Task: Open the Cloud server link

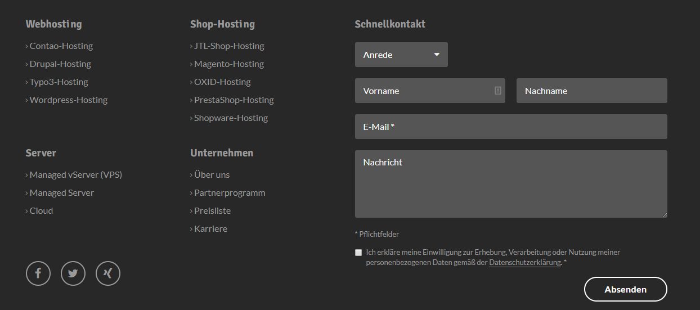Action: point(41,211)
